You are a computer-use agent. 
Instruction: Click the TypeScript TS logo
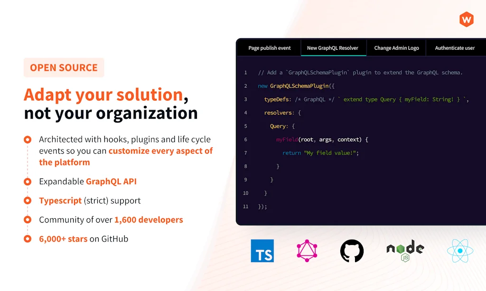262,251
